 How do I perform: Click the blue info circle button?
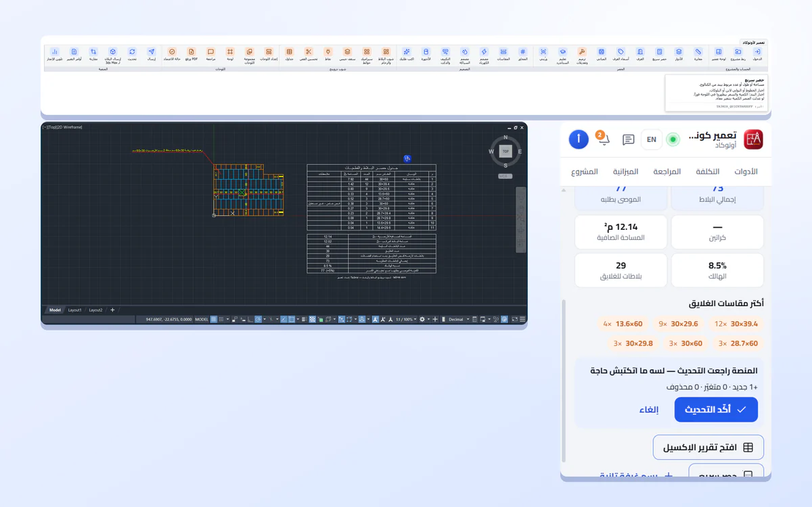tap(579, 140)
